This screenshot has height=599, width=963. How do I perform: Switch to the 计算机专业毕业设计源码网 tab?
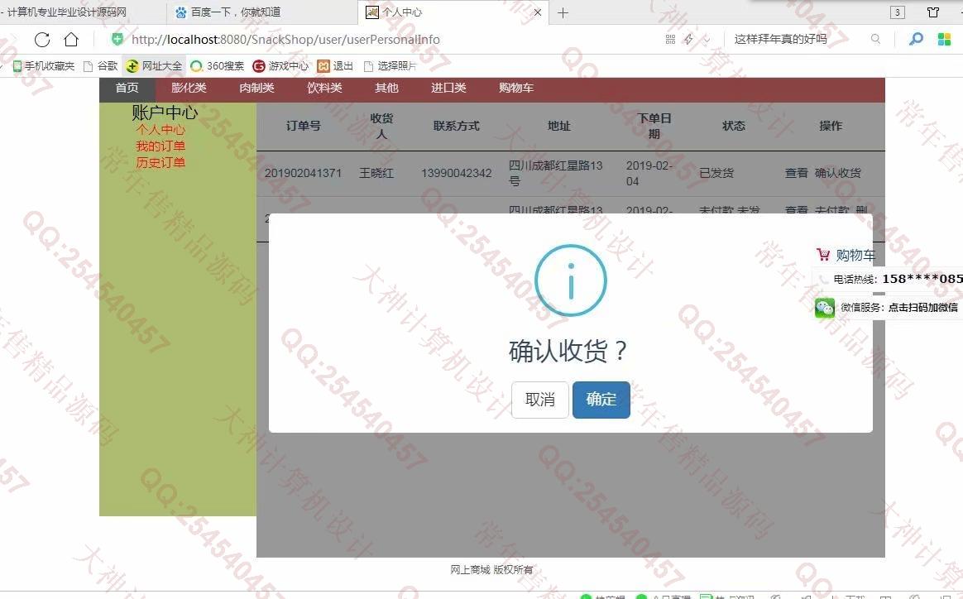[82, 12]
